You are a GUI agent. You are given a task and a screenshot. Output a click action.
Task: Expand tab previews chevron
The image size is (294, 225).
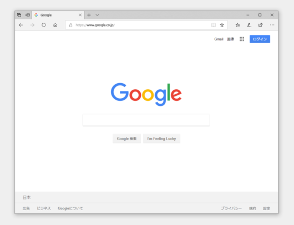pos(97,15)
